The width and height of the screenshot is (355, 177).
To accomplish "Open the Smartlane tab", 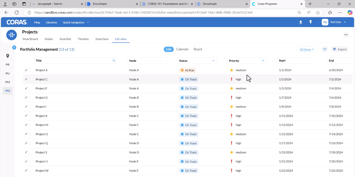I will (x=102, y=39).
